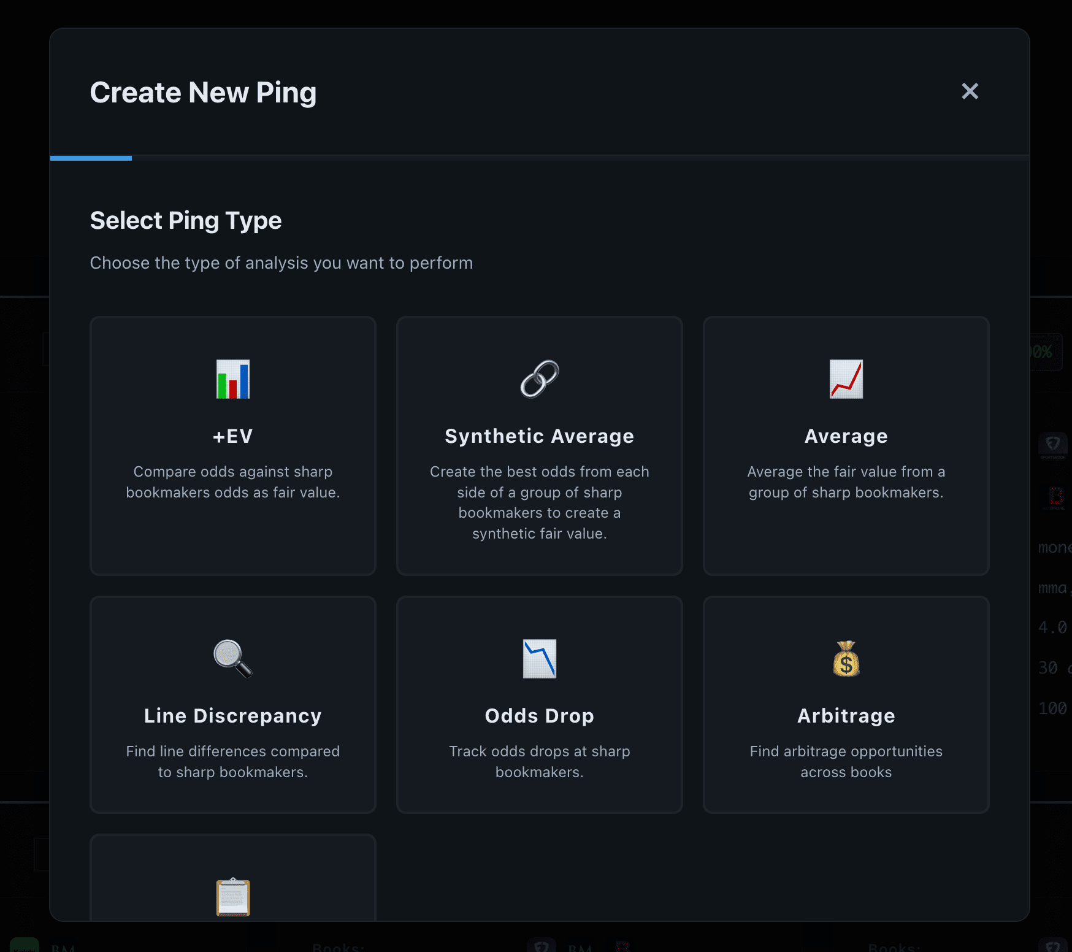Image resolution: width=1072 pixels, height=952 pixels.
Task: Close the Create New Ping dialog
Action: point(970,91)
